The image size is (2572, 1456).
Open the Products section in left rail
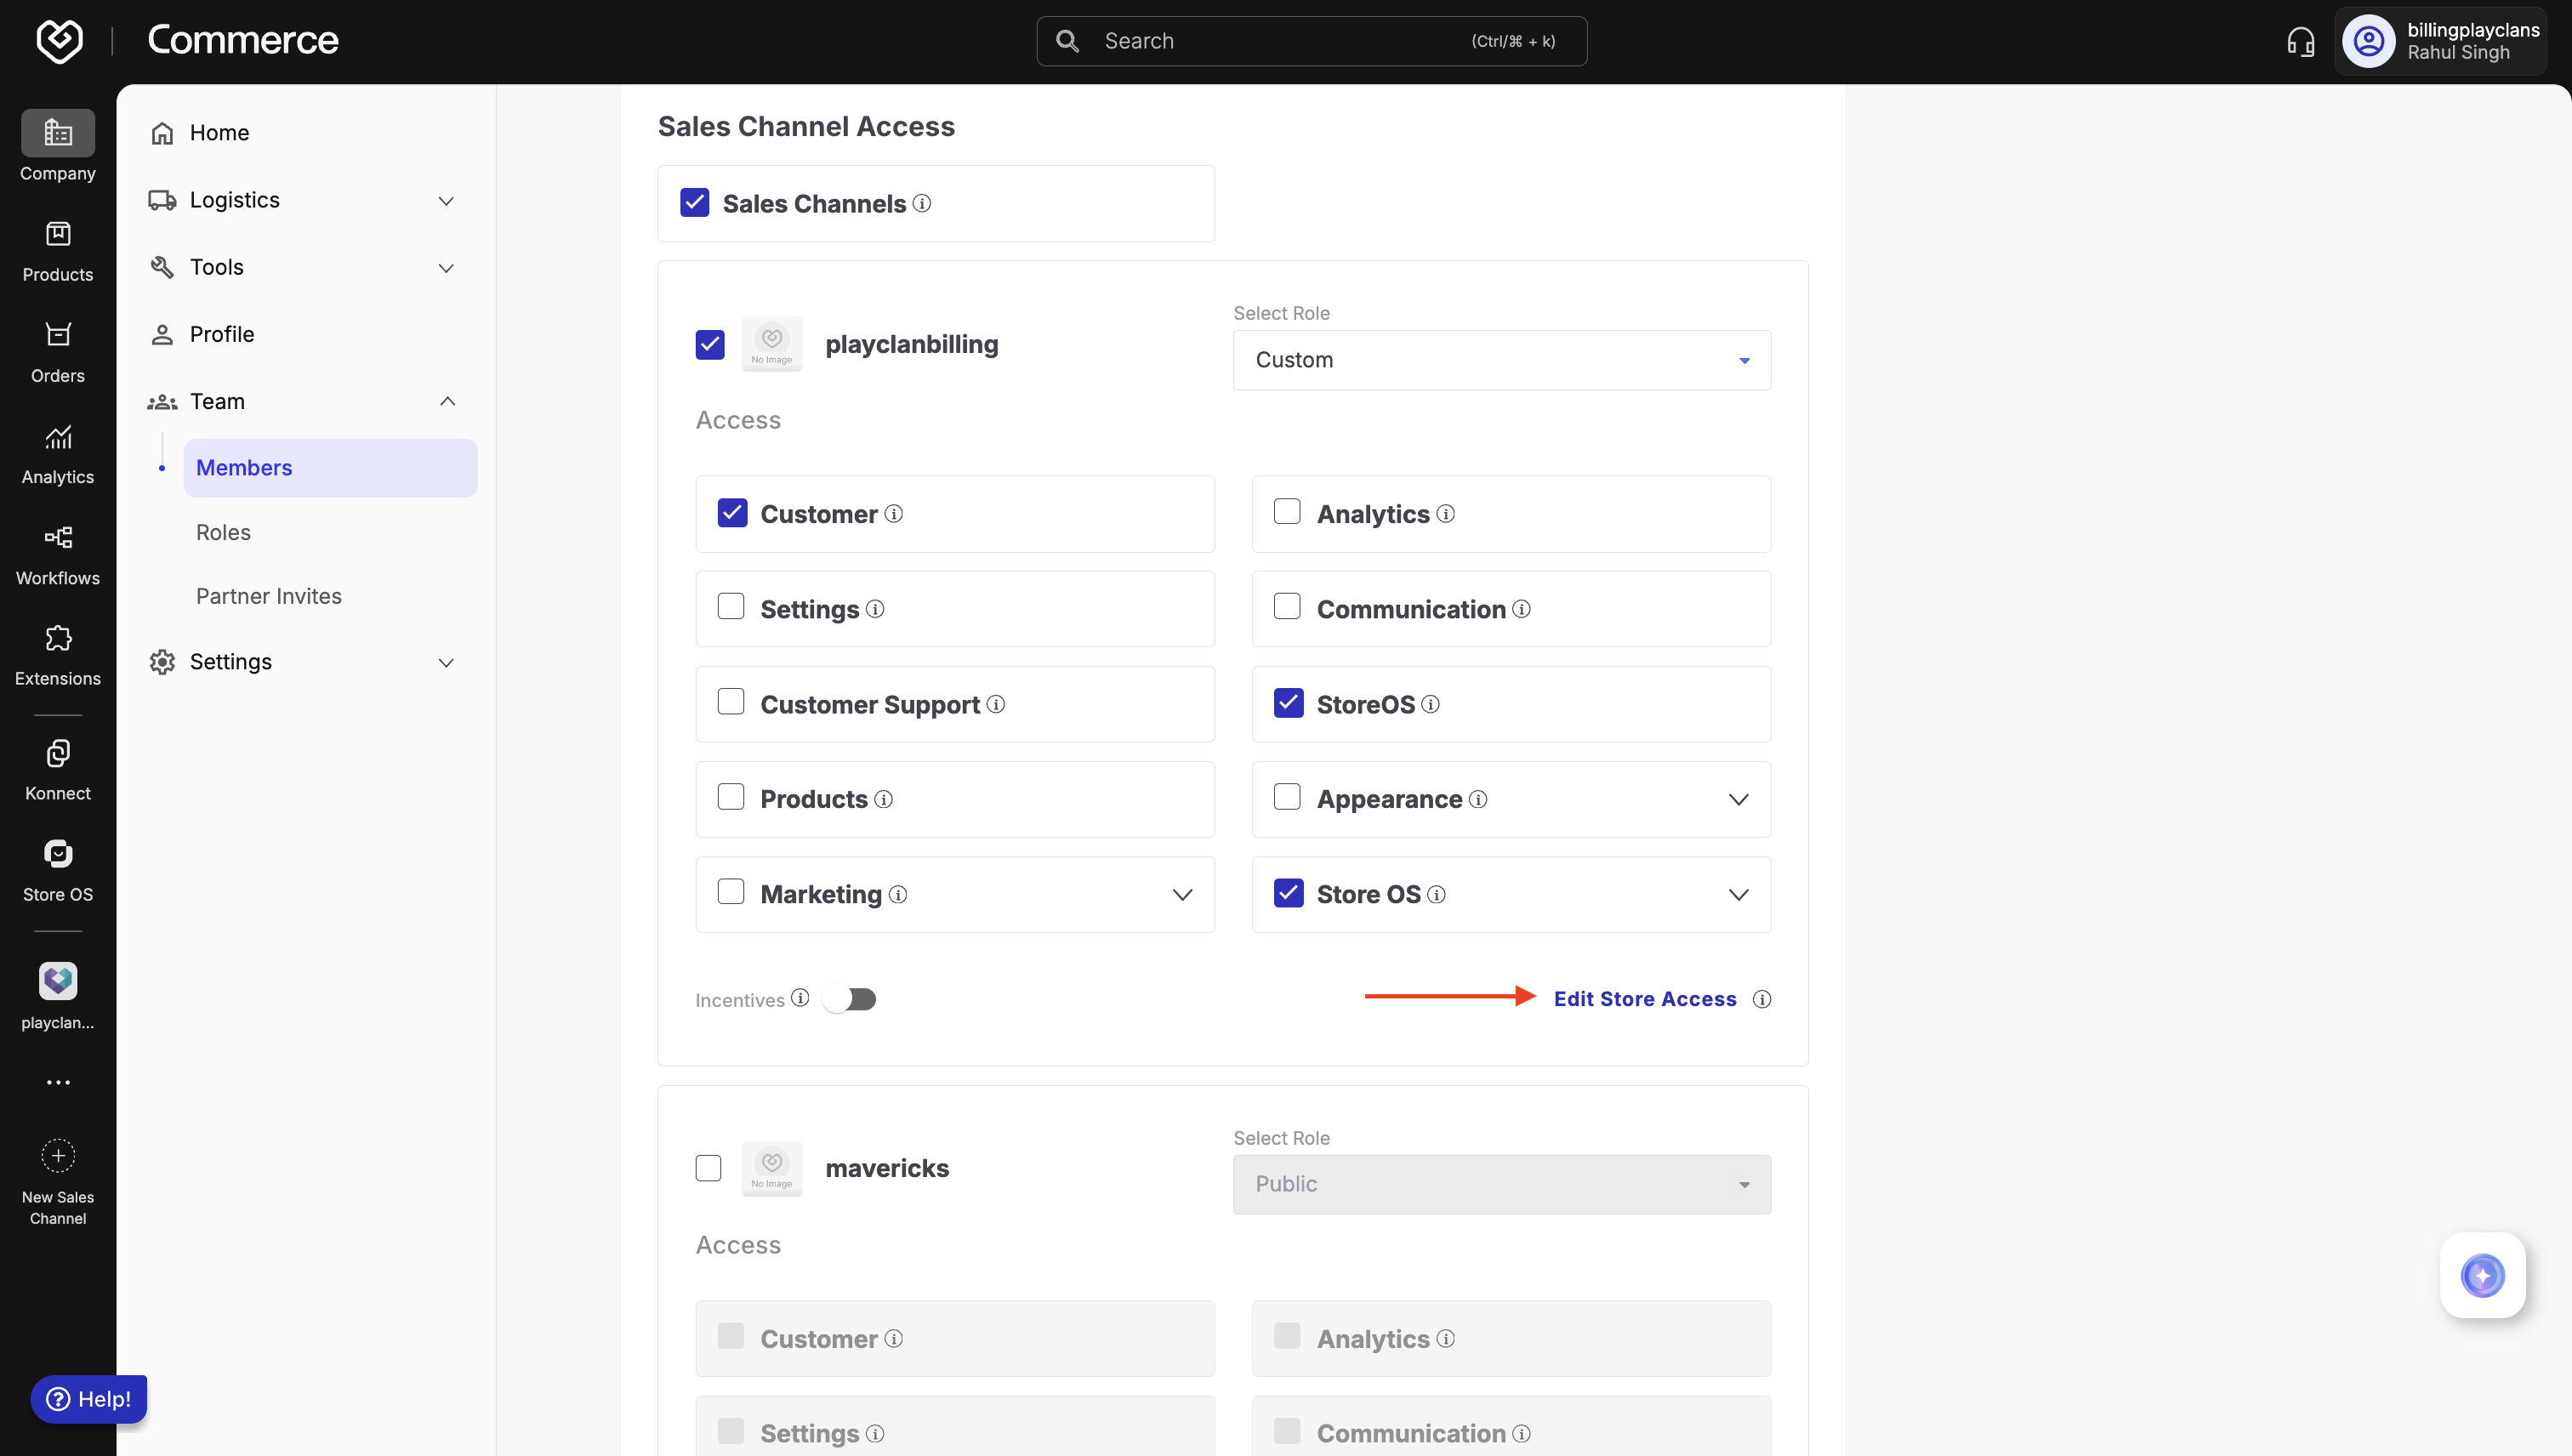(x=58, y=251)
